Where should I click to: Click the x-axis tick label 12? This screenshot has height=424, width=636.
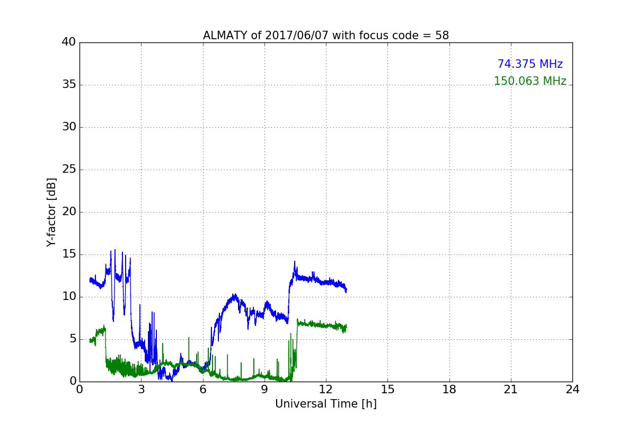point(326,390)
